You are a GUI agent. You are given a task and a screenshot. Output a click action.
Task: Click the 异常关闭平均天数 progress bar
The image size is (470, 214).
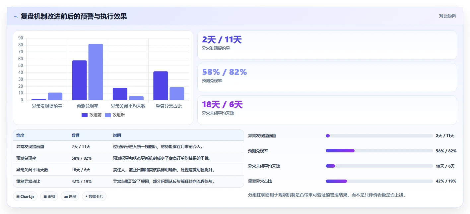pos(379,166)
